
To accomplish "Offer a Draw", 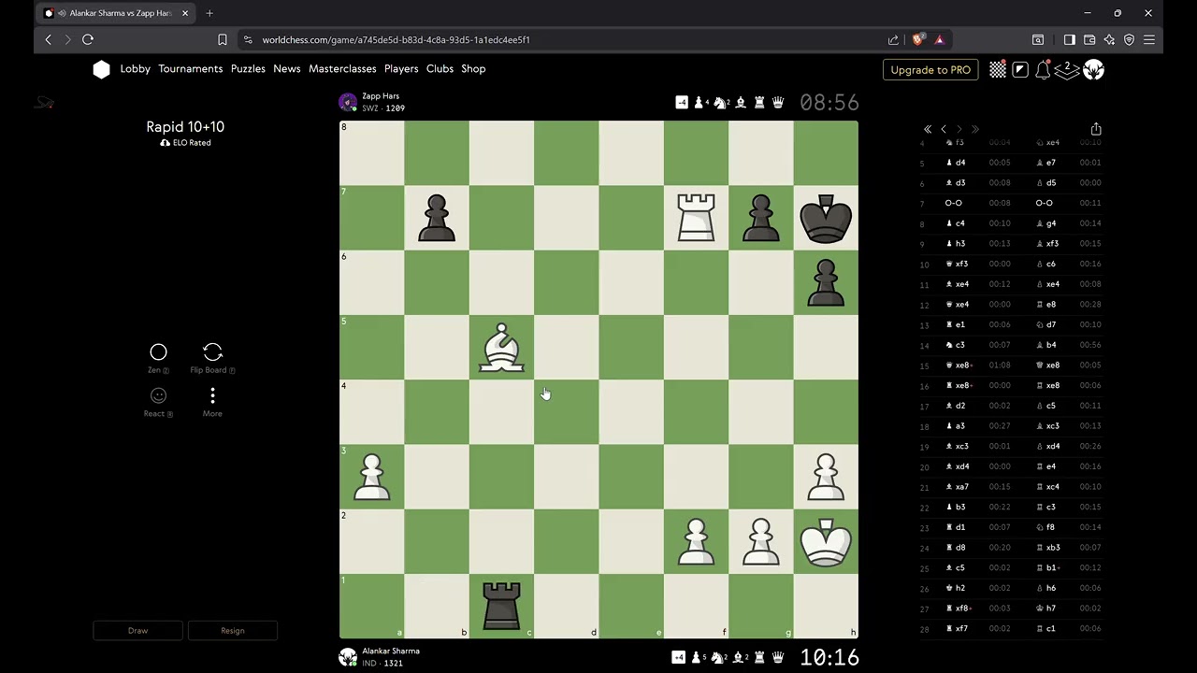I will pyautogui.click(x=137, y=631).
